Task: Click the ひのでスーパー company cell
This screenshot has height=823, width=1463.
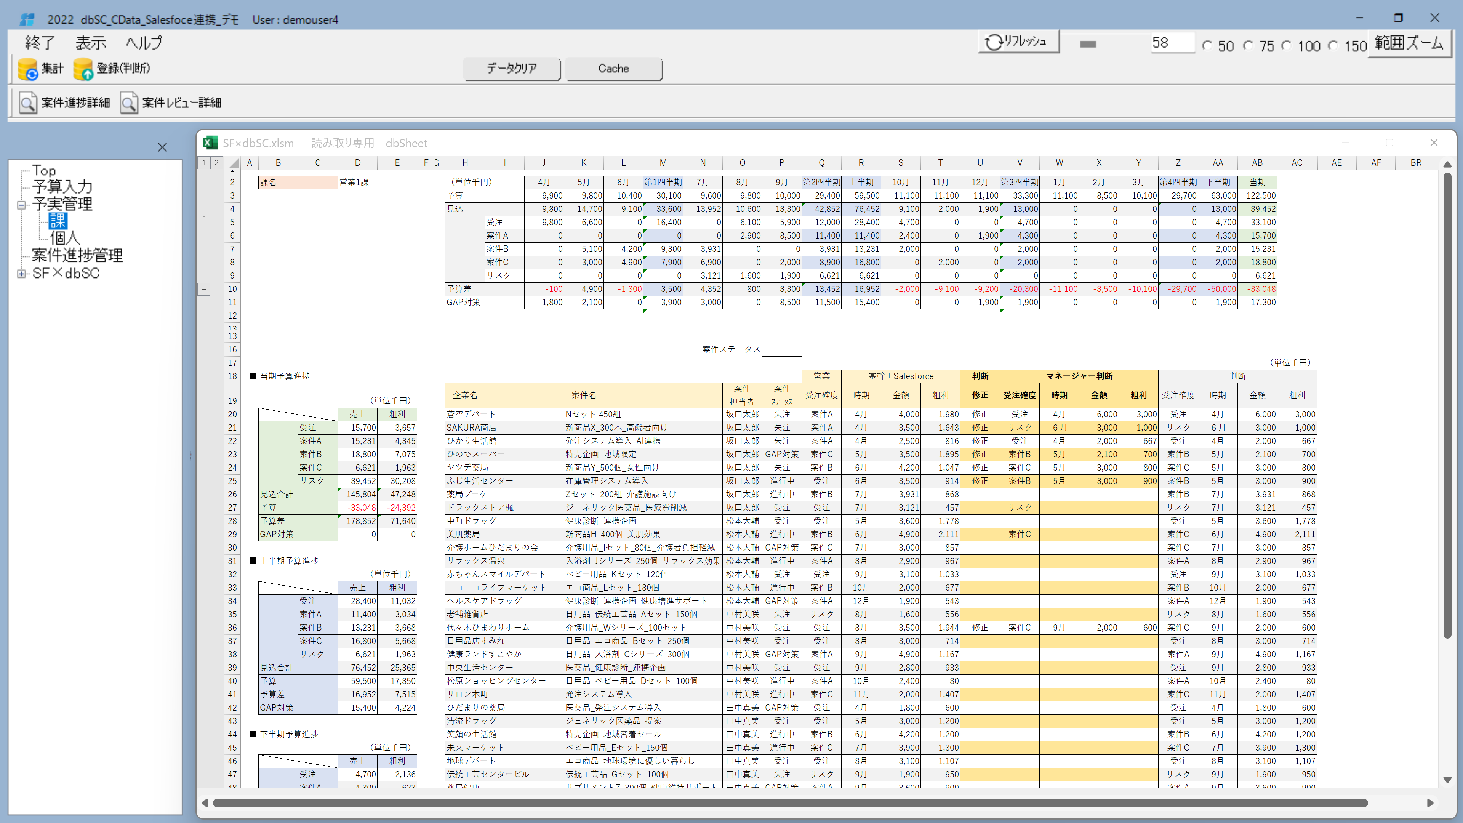Action: click(504, 455)
